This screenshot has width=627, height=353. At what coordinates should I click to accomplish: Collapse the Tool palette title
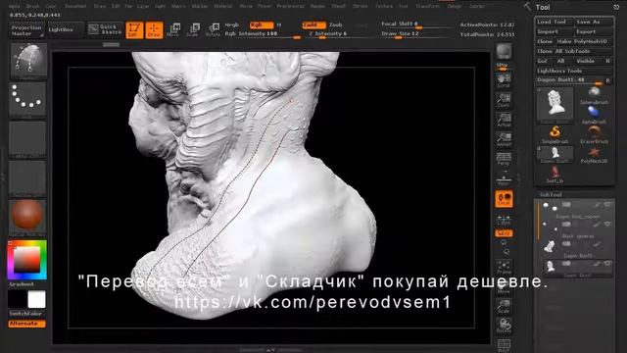coord(543,7)
